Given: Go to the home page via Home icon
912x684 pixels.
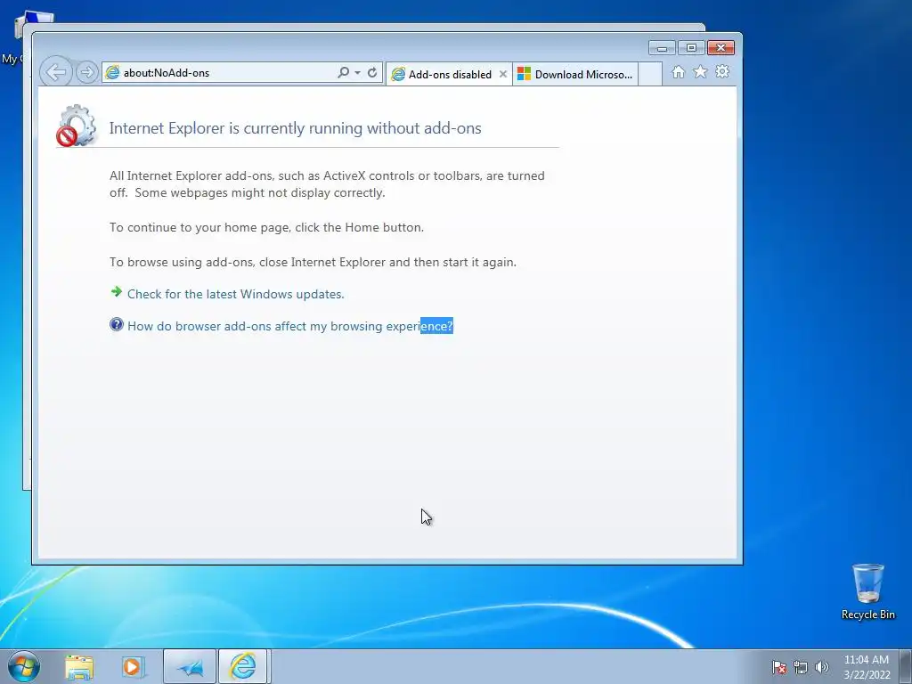Looking at the screenshot, I should tap(678, 71).
